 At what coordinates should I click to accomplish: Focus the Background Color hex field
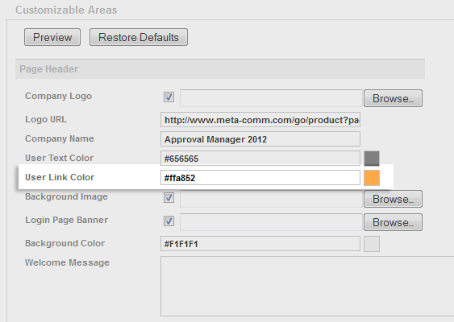coord(260,244)
